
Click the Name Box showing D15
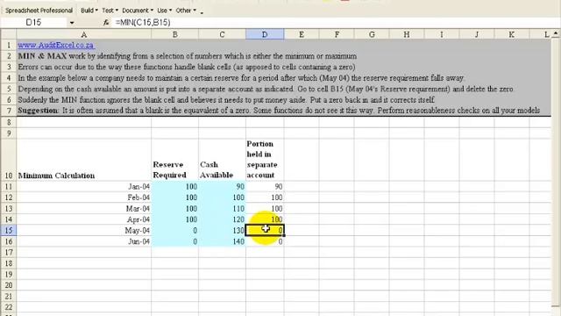34,23
